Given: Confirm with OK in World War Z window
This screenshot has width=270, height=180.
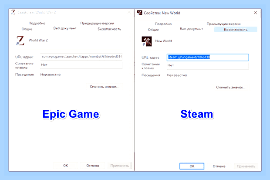Looking at the screenshot, I should click(65, 166).
